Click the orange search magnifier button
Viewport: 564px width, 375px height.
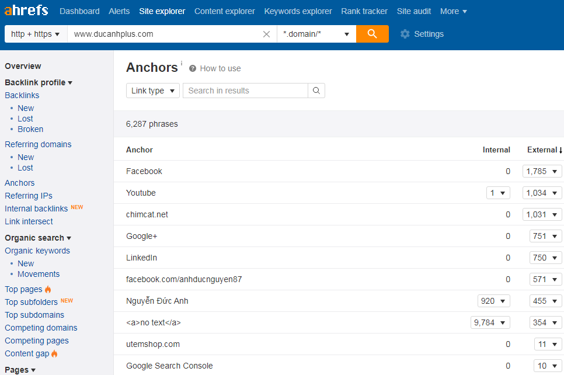372,34
